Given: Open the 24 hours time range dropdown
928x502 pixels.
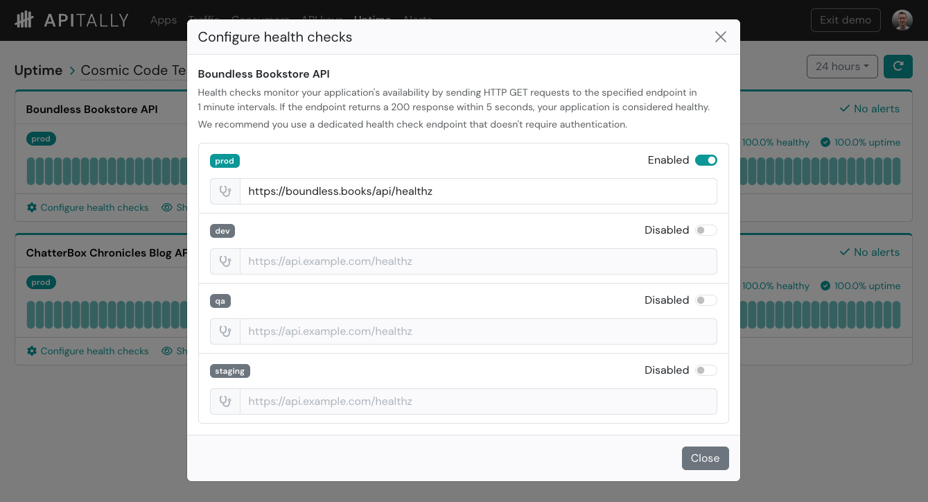Looking at the screenshot, I should click(x=842, y=67).
